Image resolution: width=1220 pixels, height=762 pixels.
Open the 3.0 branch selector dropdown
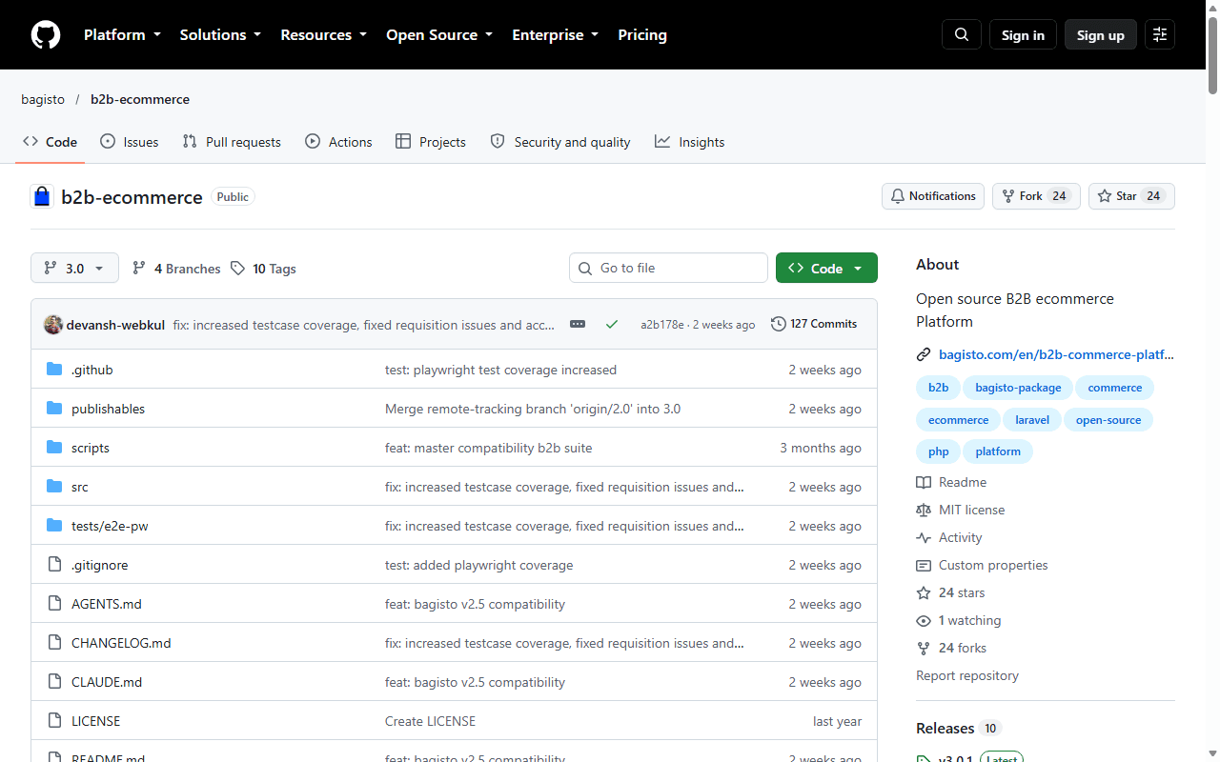pos(74,269)
